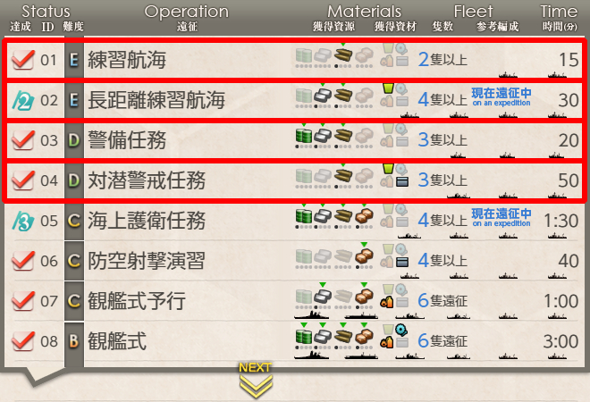Select the Time column header
The image size is (590, 402).
coord(559,12)
